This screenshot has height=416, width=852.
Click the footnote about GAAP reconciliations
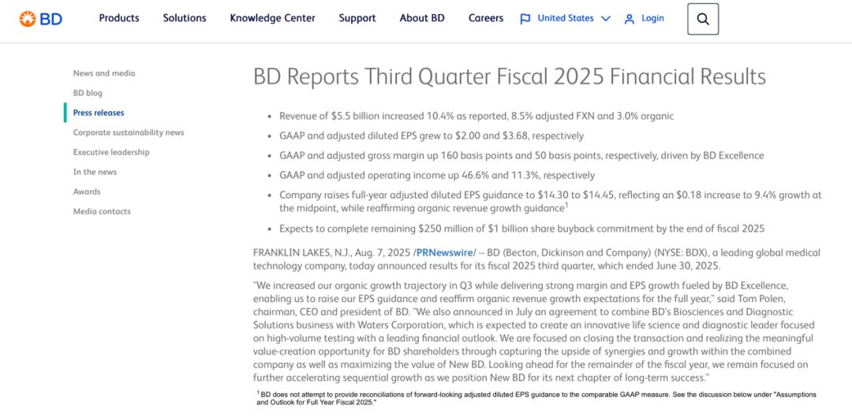pos(536,399)
